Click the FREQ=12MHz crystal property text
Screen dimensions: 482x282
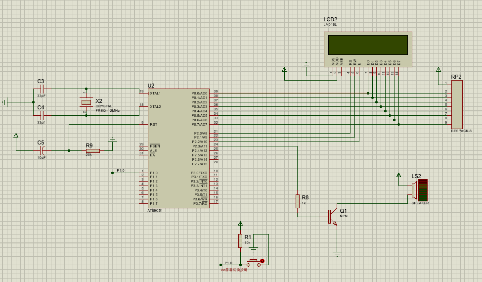coord(108,110)
